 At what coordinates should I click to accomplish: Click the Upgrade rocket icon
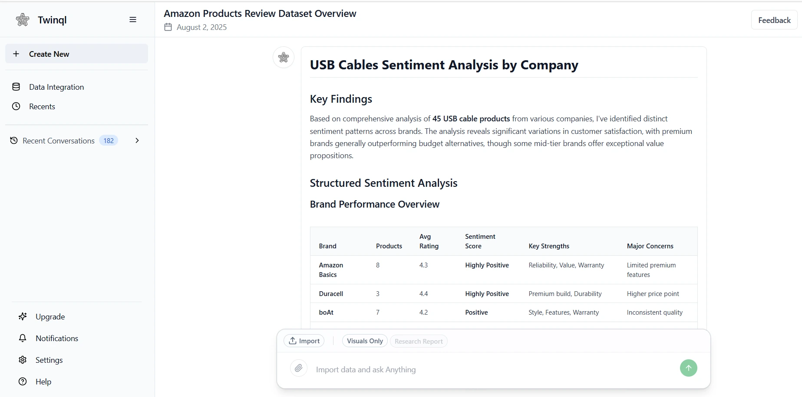22,317
